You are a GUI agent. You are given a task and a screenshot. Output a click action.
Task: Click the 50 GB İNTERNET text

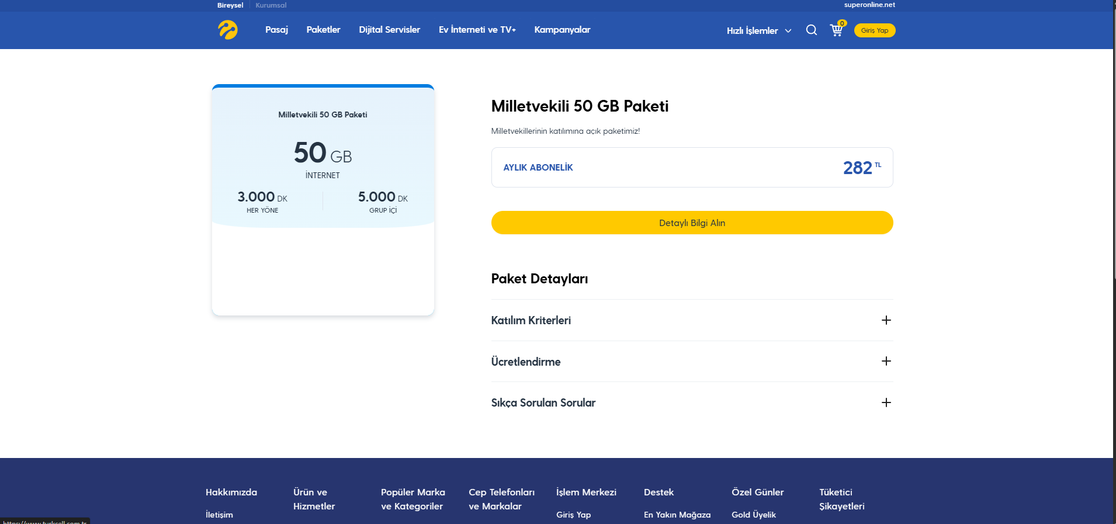point(323,159)
